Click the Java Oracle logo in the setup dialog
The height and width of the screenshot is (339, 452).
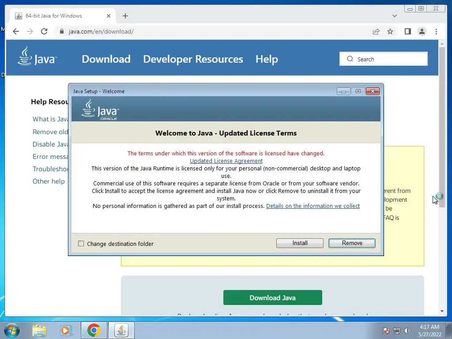tap(100, 109)
